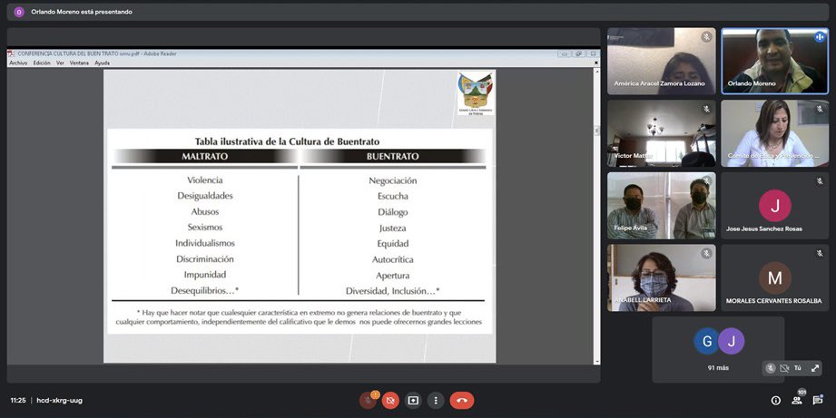This screenshot has height=418, width=836.
Task: Click the name label 'MORALES CERVANTES ROSALBA'
Action: click(773, 301)
